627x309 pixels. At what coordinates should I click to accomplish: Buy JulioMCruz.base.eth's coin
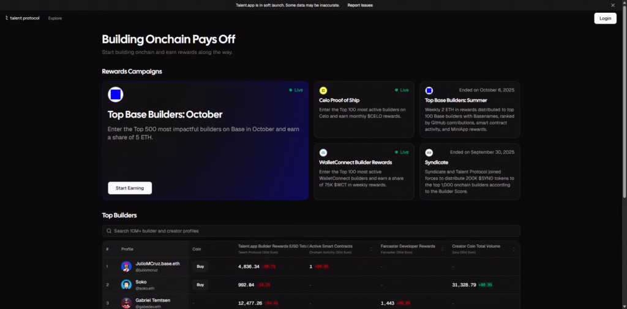(200, 267)
